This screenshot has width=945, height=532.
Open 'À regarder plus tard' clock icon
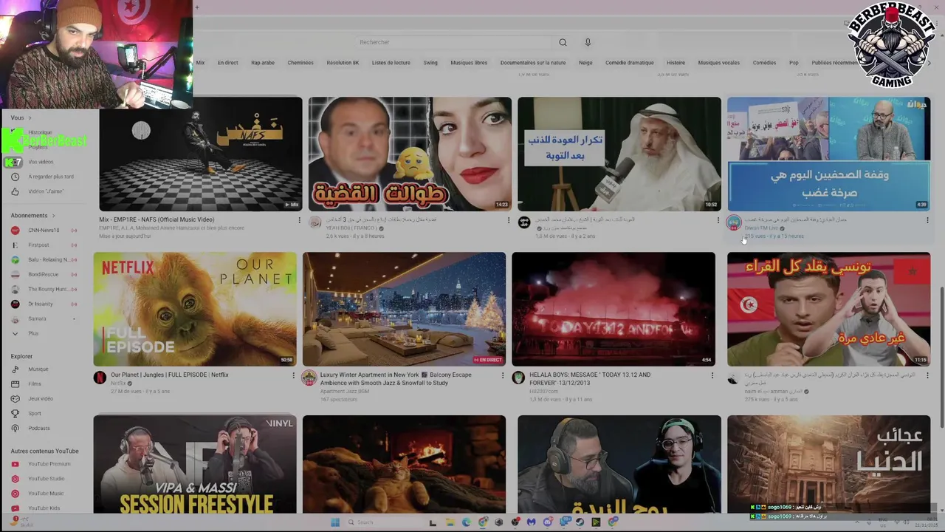tap(15, 177)
